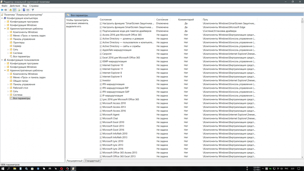
Task: Select the Internet Explorer 11 policy
Action: (x=112, y=69)
